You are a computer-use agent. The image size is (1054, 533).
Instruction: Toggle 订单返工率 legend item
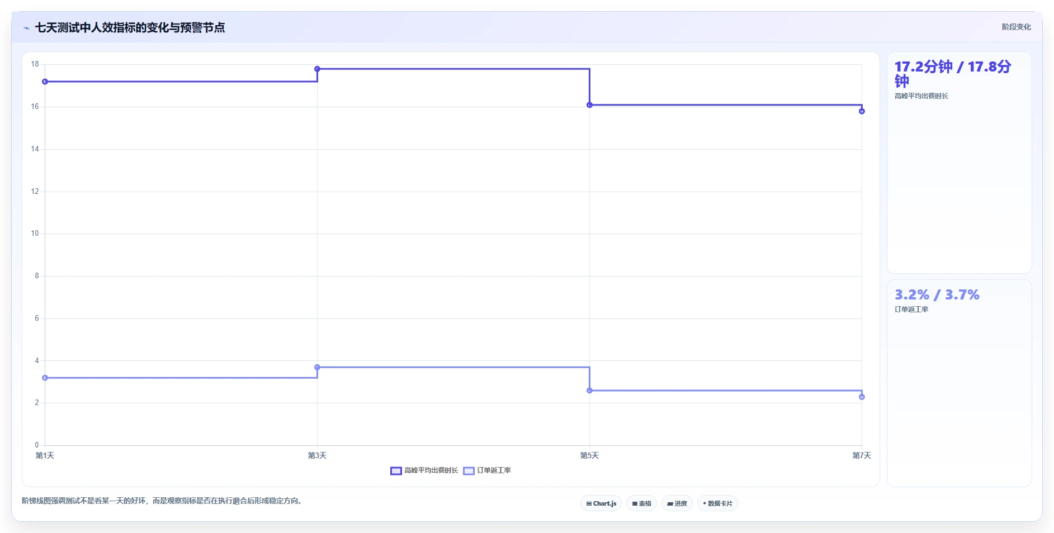coord(487,470)
